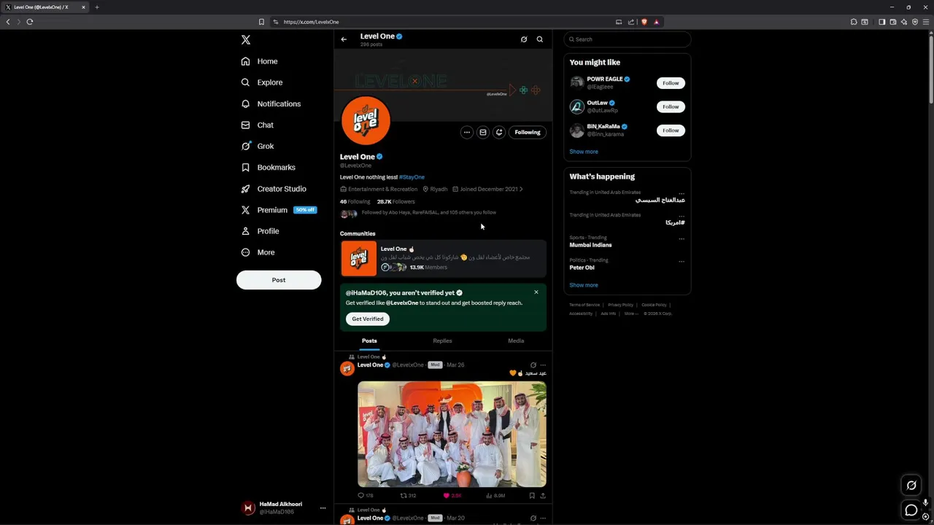Open followers you know list
Screen dimensions: 934x525
coord(418,213)
